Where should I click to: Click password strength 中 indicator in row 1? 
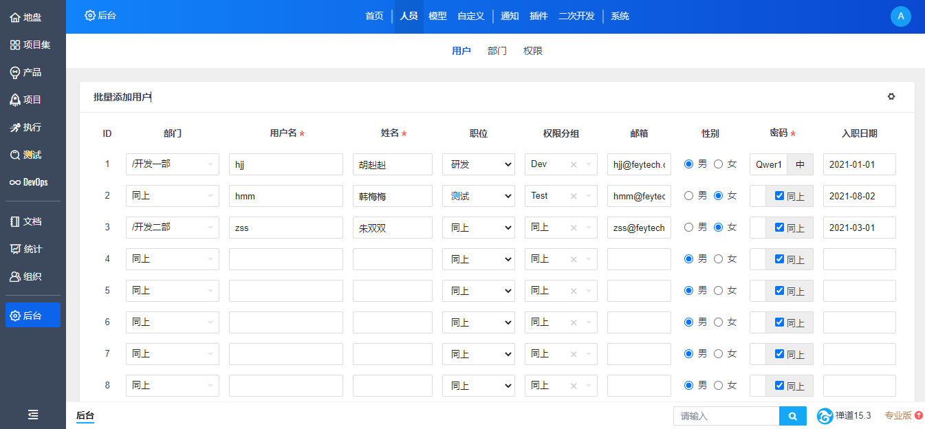[800, 164]
